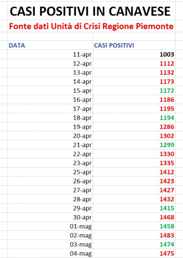Select the green value 1172
Image resolution: width=183 pixels, height=258 pixels.
[x=167, y=91]
